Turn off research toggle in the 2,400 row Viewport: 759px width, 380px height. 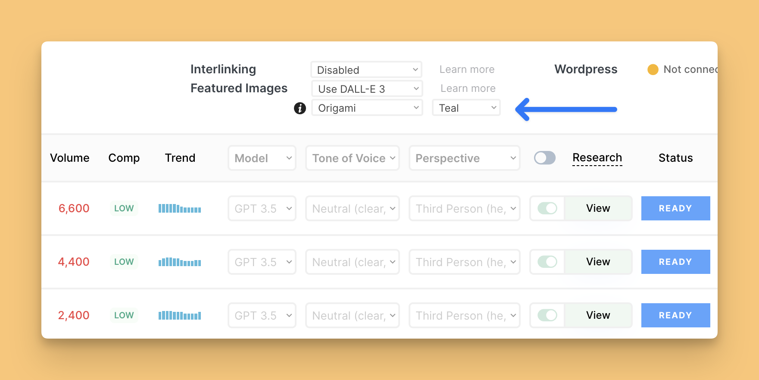point(547,315)
